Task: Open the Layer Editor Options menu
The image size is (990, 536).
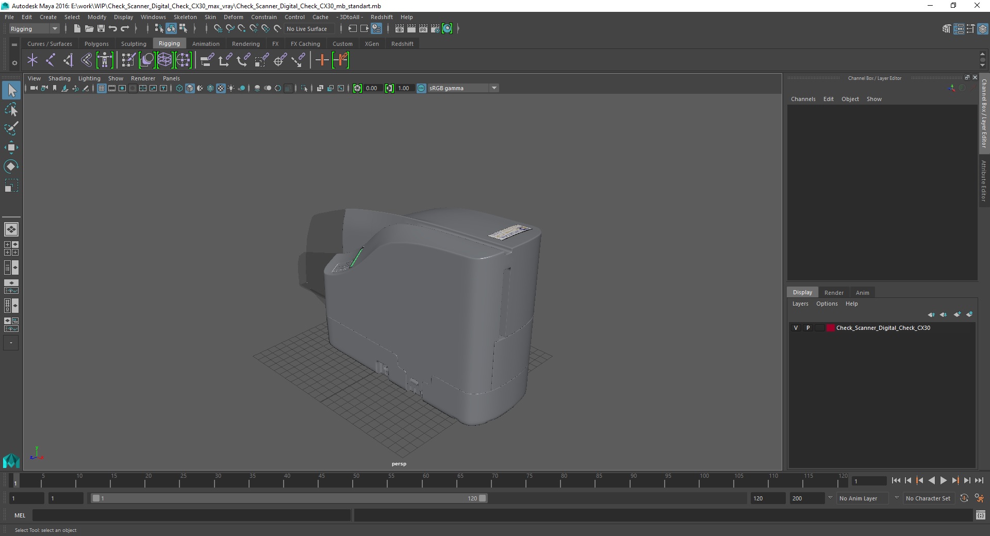Action: (x=827, y=304)
